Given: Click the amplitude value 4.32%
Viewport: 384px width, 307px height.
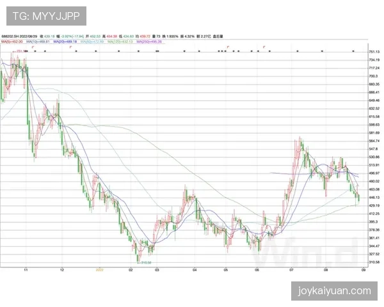Looking at the screenshot, I should (189, 36).
